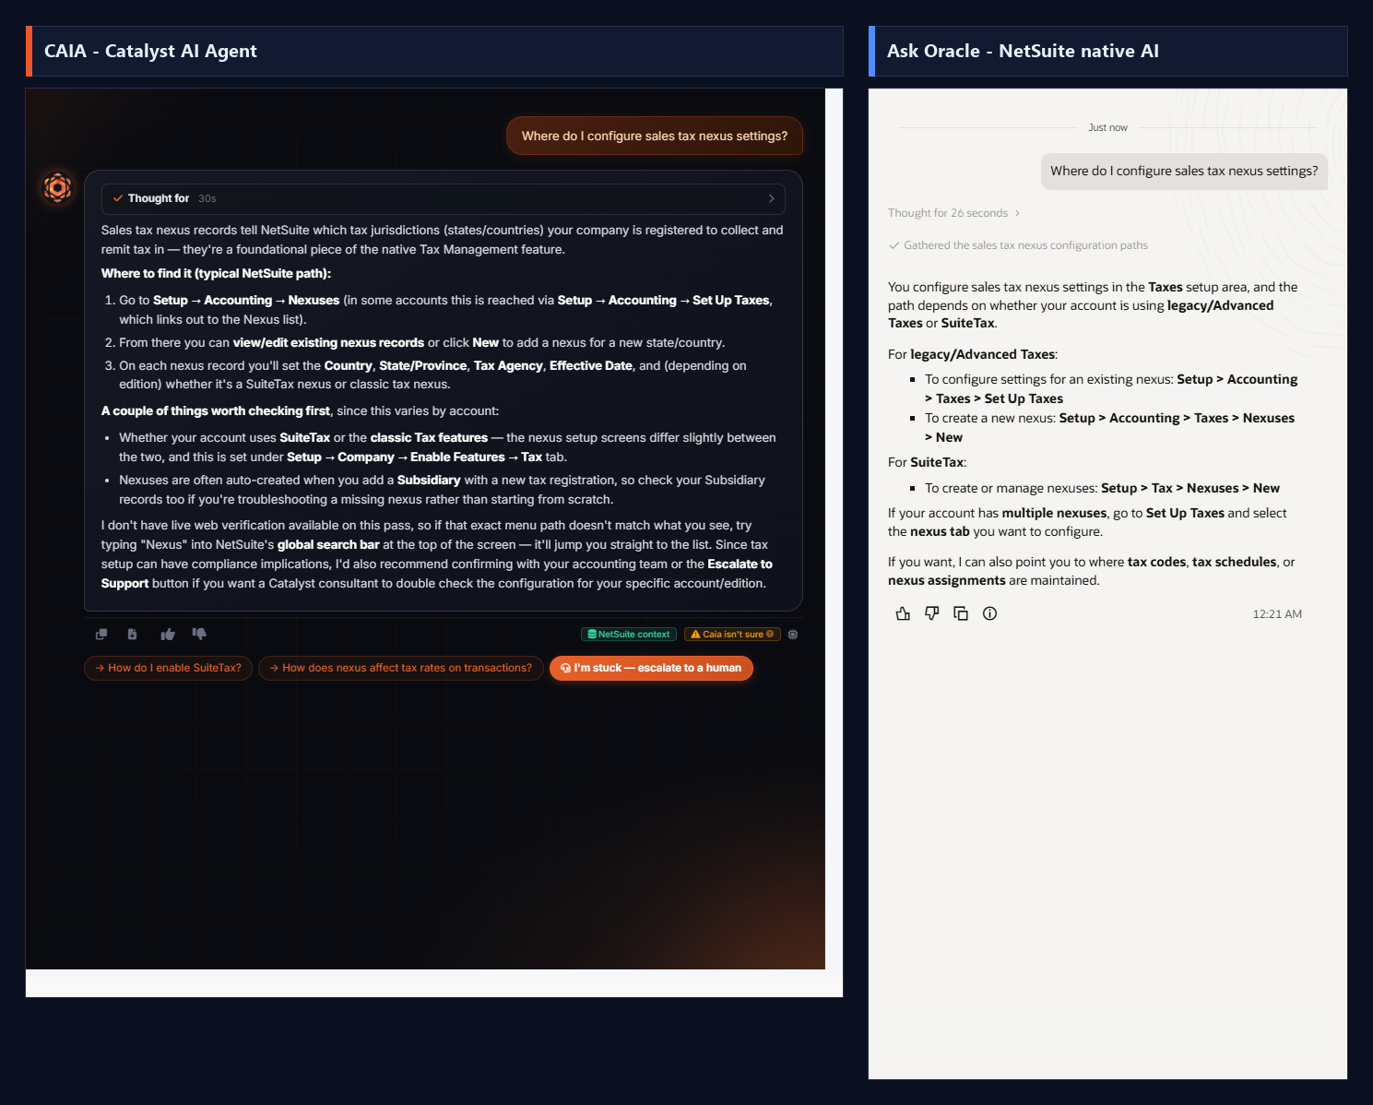Click the 'How do I enable SuiteTax?' suggestion
Screen dimensions: 1373x1105
[x=168, y=668]
